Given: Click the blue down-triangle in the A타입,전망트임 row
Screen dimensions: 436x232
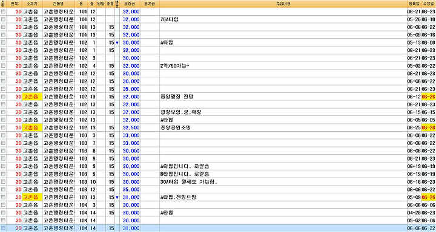Looking at the screenshot, I should pos(117,198).
